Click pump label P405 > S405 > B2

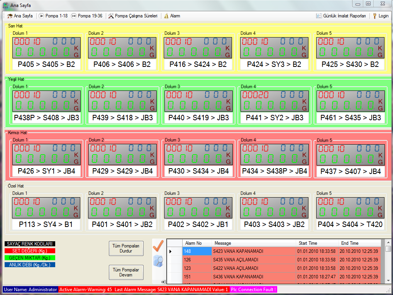point(46,65)
